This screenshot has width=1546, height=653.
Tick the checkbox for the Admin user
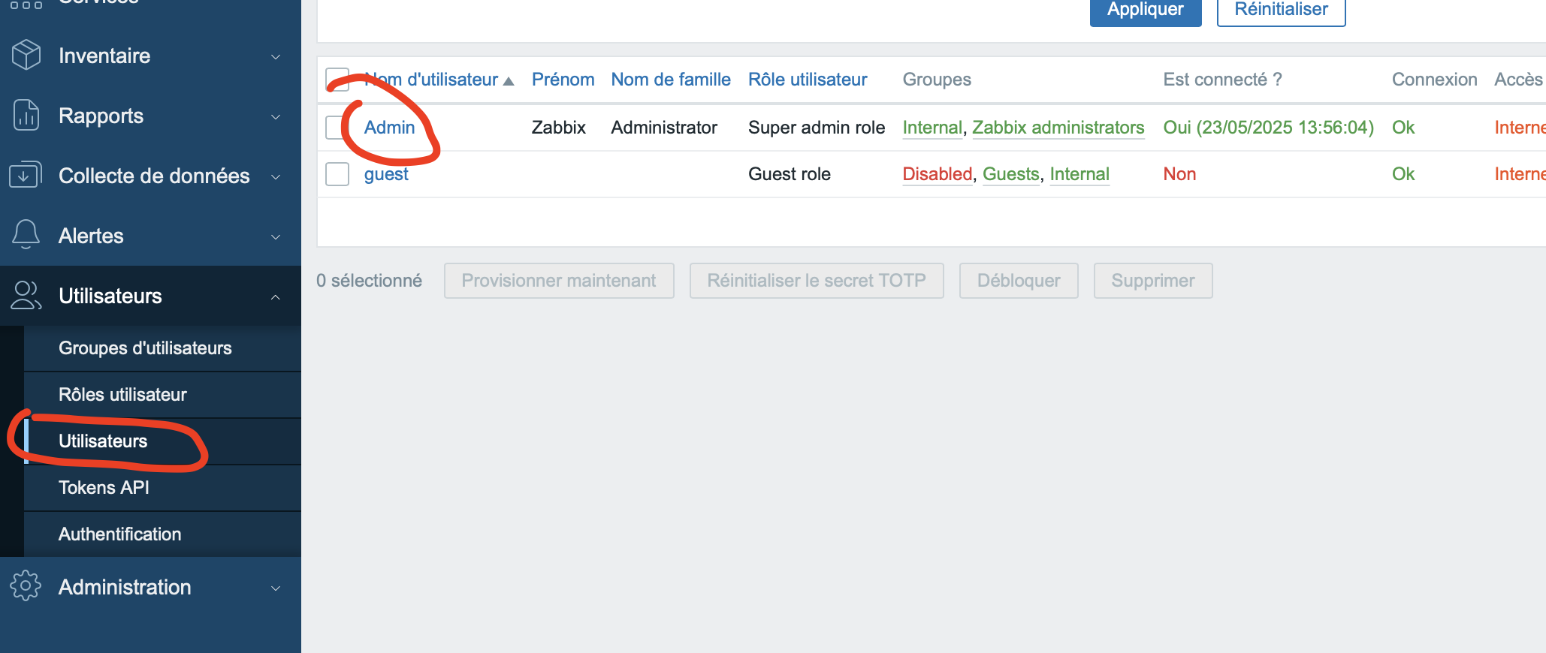[337, 128]
